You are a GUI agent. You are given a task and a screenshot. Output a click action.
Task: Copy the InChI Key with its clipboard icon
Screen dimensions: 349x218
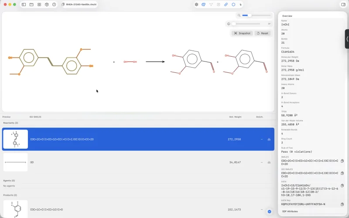pos(342,204)
